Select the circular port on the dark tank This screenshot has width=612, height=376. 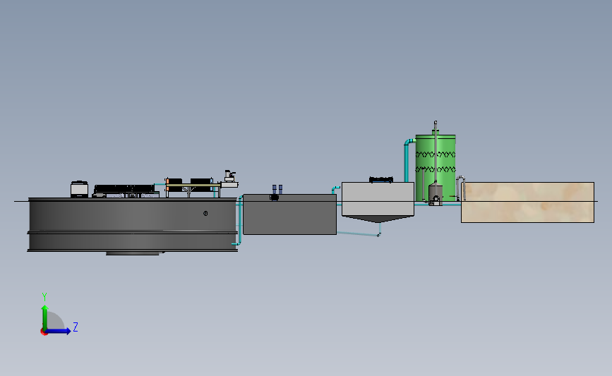(205, 213)
